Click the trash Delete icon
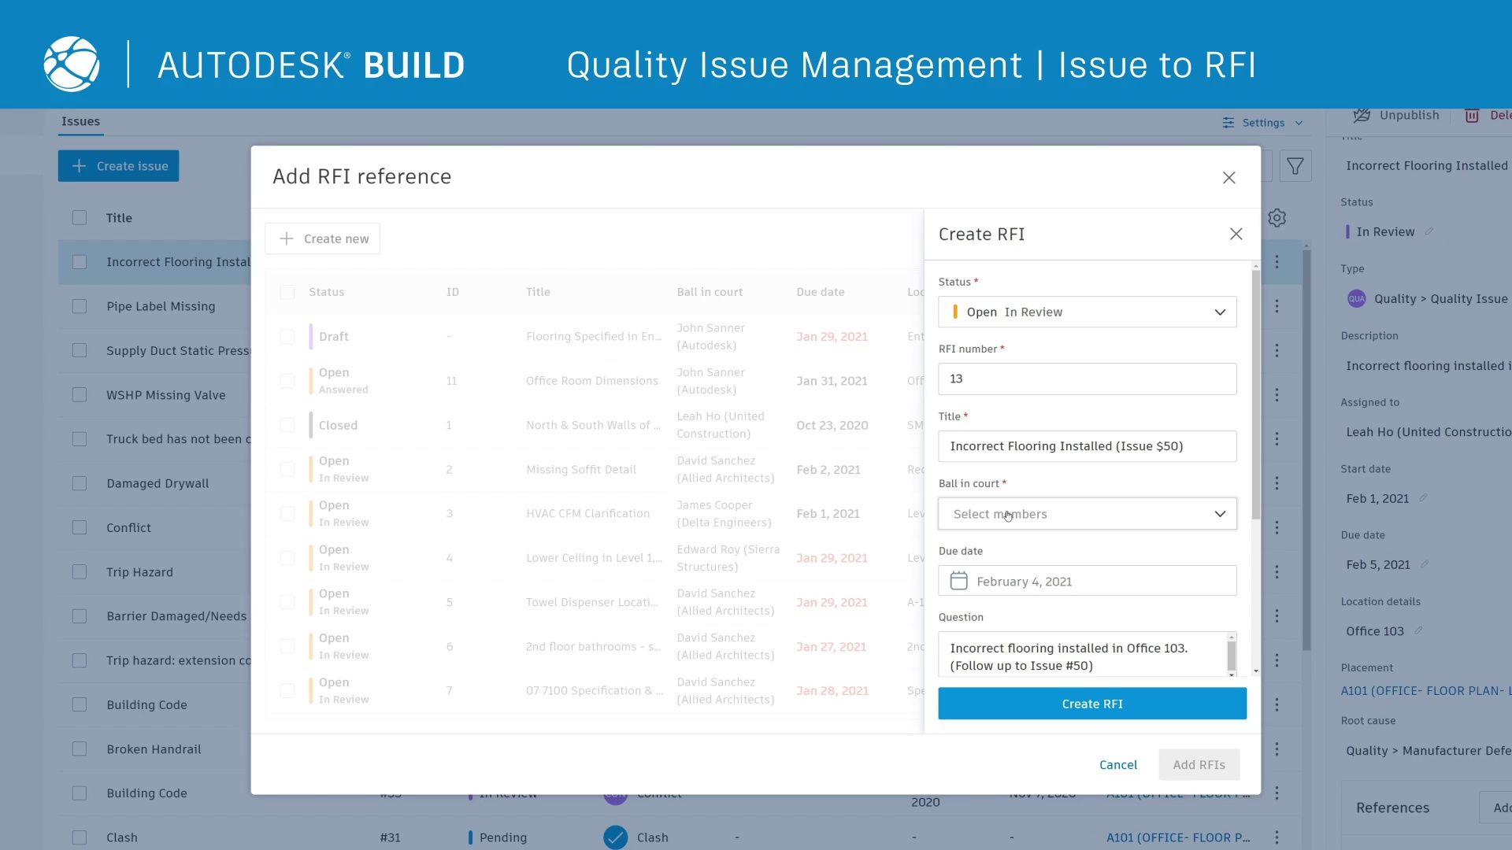 click(x=1471, y=116)
